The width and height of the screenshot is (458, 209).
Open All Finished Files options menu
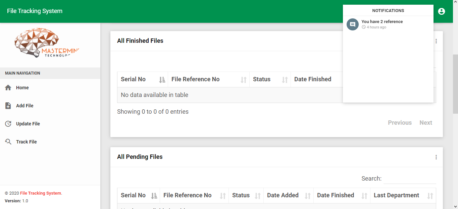pos(436,41)
